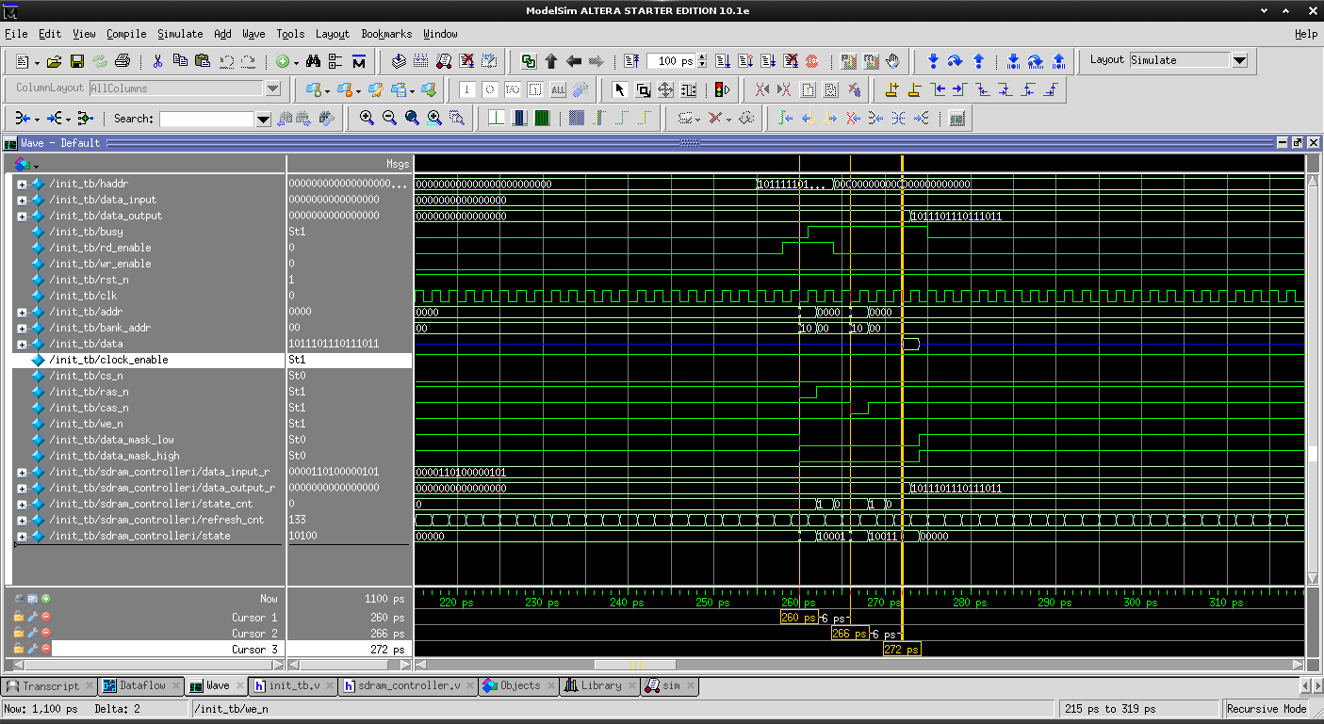Expand the /init_tb/haddr signal
Image resolution: width=1324 pixels, height=724 pixels.
coord(22,184)
